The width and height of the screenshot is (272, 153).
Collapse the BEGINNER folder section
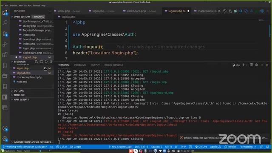[x=12, y=62]
